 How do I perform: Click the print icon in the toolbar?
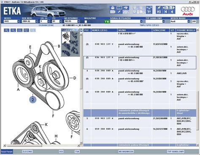click(113, 8)
